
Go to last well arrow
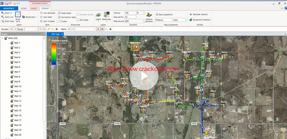[102, 29]
